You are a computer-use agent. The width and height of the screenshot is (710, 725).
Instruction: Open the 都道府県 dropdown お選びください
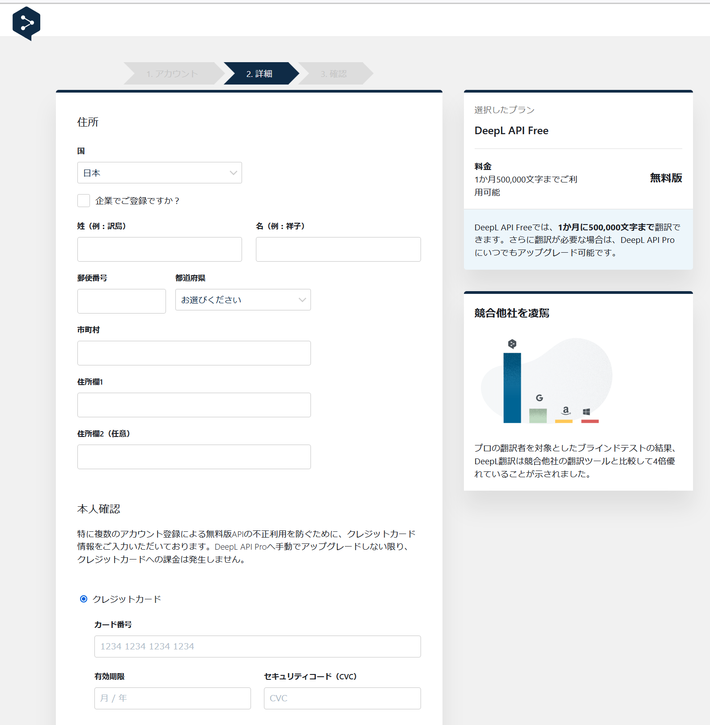243,300
